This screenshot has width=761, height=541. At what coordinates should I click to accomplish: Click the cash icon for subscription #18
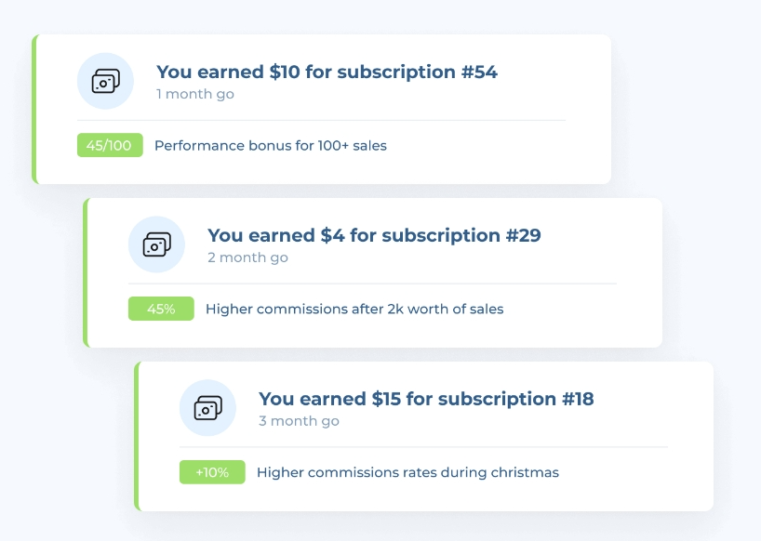click(207, 408)
